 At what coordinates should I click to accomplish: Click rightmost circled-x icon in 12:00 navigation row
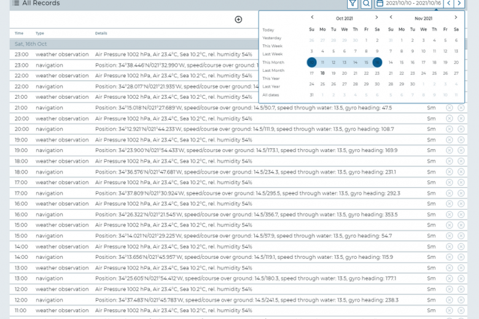click(461, 300)
